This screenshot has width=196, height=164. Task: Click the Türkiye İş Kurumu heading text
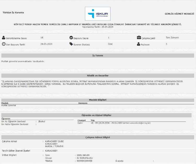13,13
